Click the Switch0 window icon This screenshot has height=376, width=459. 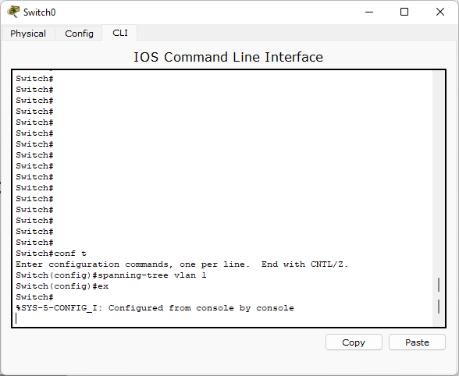[13, 12]
